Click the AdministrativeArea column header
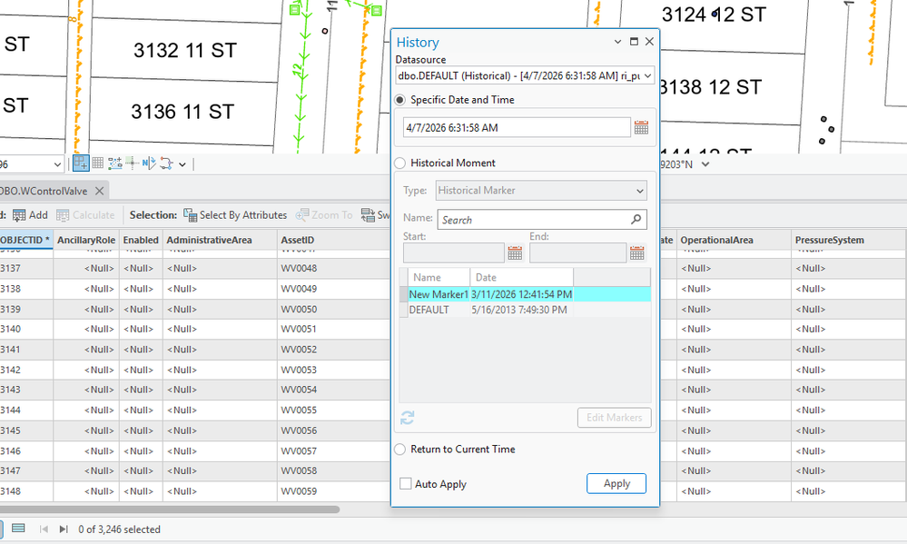 (220, 240)
